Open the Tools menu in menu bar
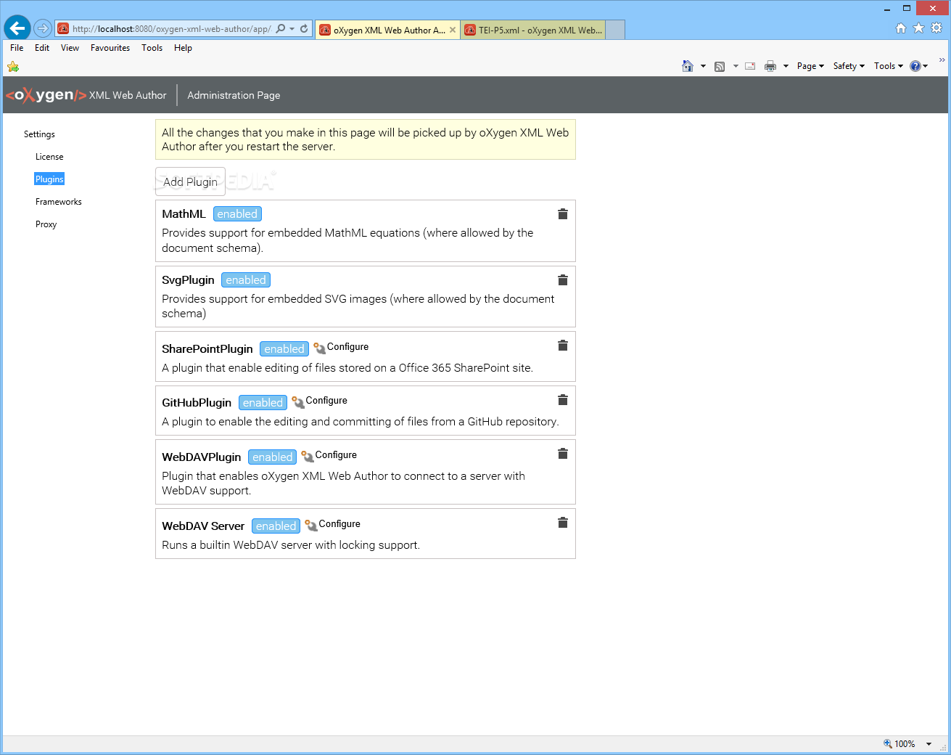951x755 pixels. tap(152, 48)
